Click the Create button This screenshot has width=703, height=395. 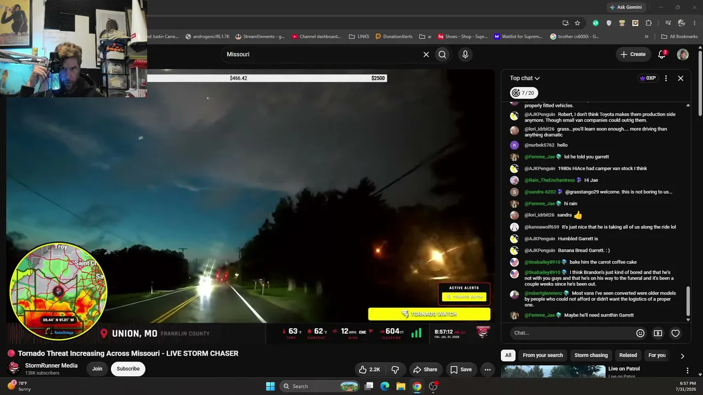click(x=633, y=54)
